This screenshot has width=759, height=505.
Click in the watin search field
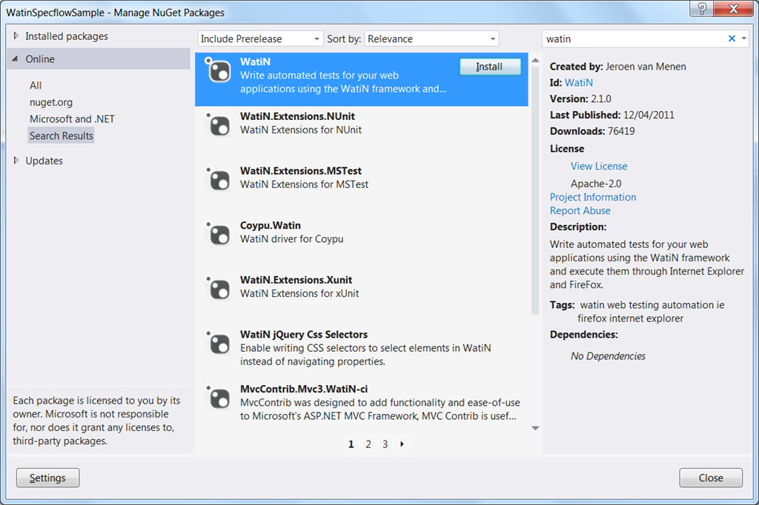point(634,39)
